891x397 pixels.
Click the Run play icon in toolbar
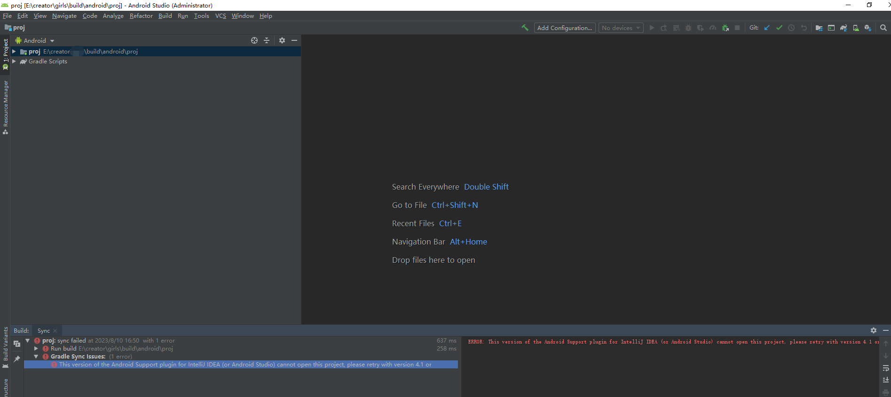[652, 28]
